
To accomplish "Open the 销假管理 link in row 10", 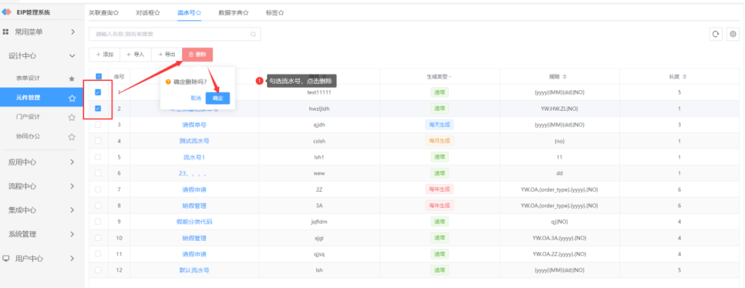I will tap(194, 238).
